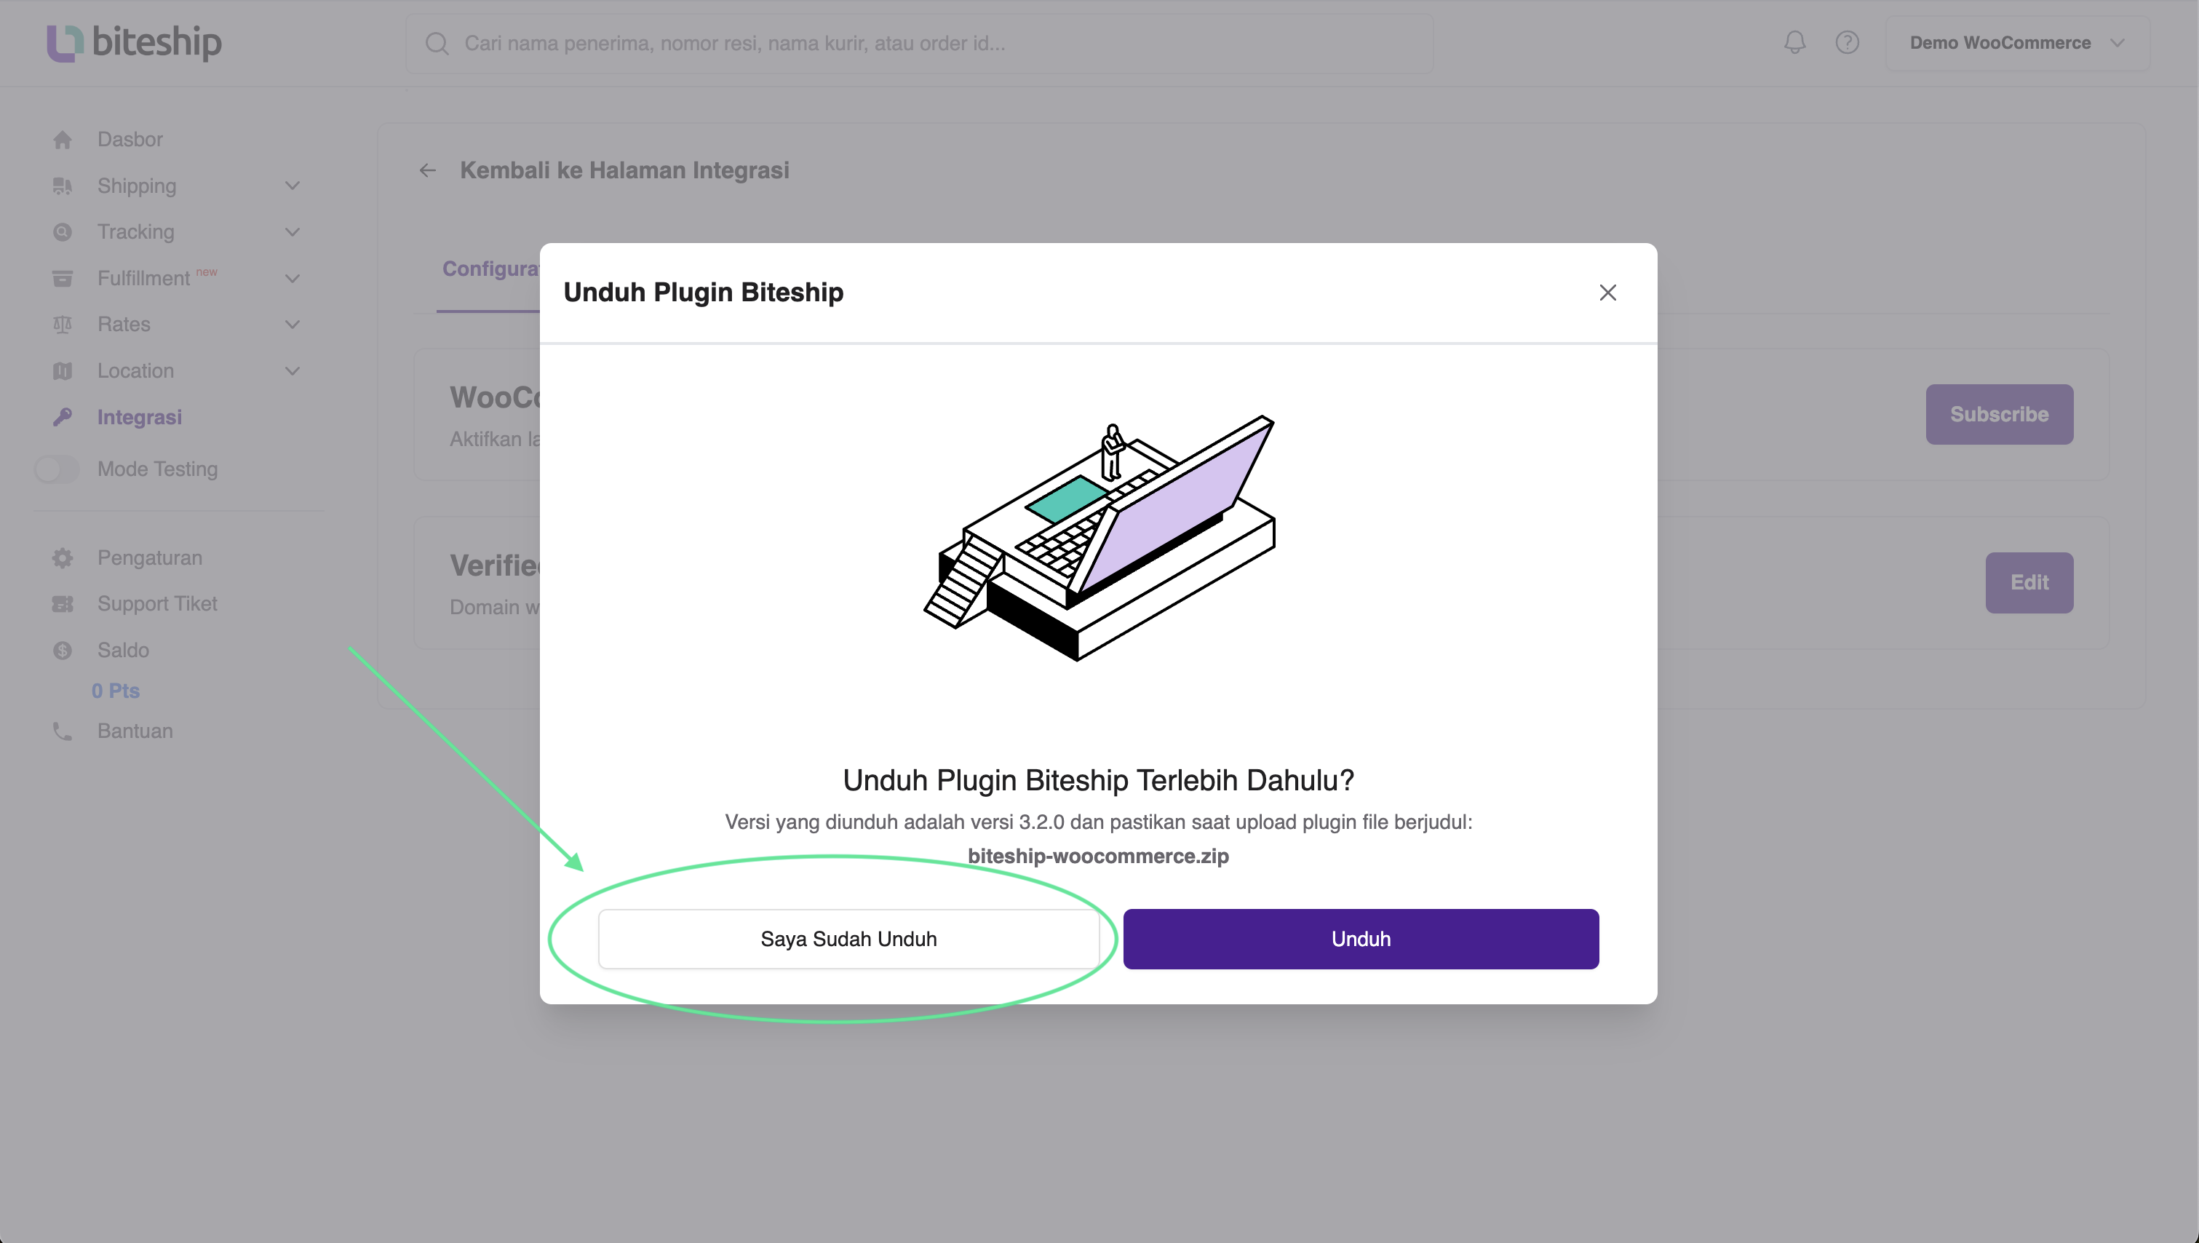Image resolution: width=2199 pixels, height=1243 pixels.
Task: Open the Support Tiket menu item
Action: pos(157,605)
